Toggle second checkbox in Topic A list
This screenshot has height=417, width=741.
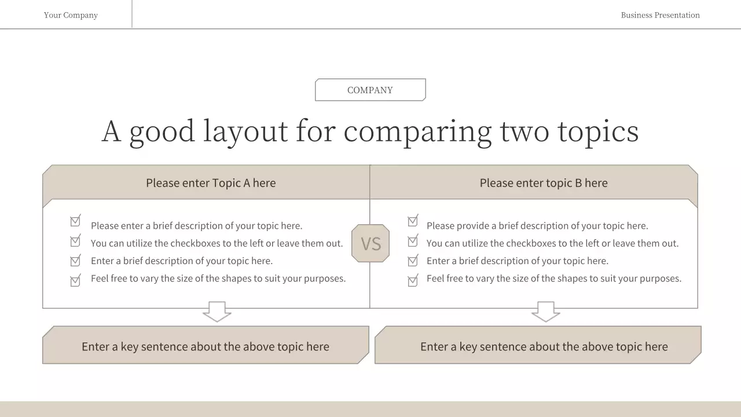[x=75, y=241]
